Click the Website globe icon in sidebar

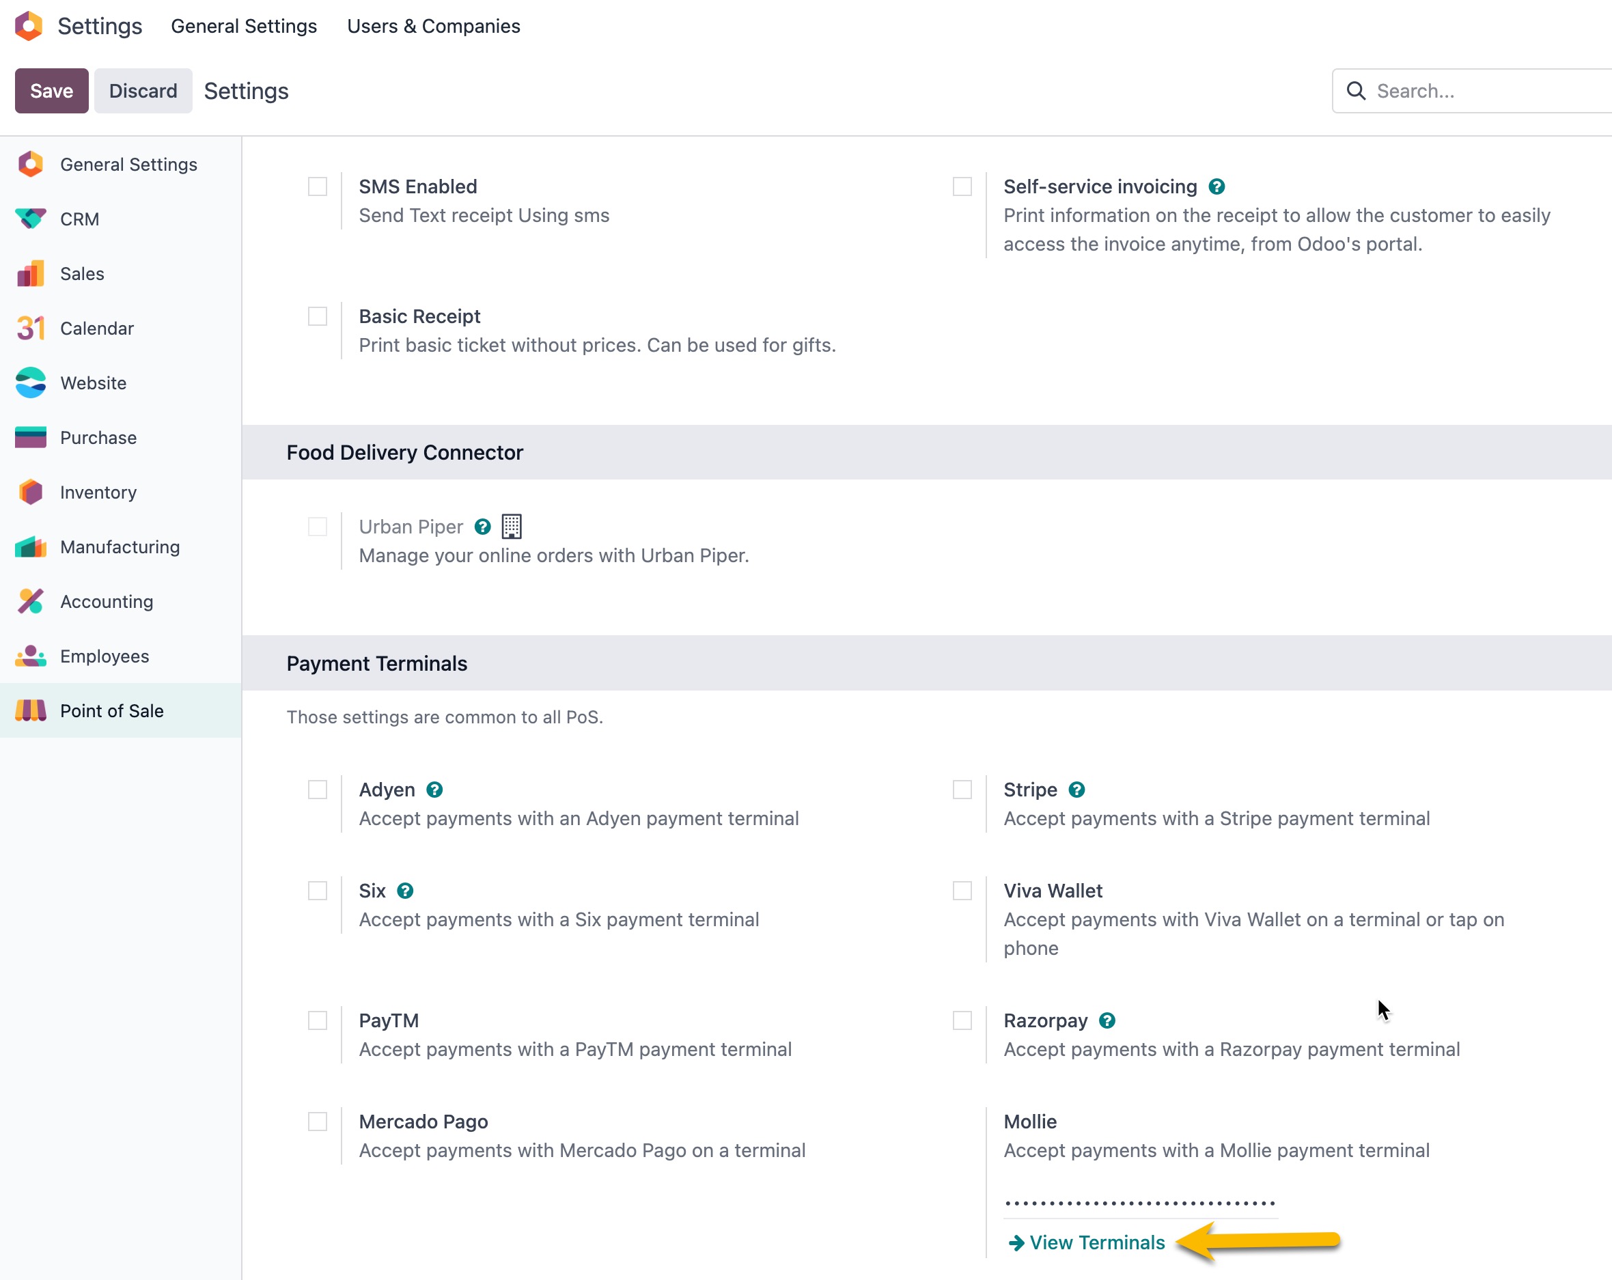coord(31,382)
